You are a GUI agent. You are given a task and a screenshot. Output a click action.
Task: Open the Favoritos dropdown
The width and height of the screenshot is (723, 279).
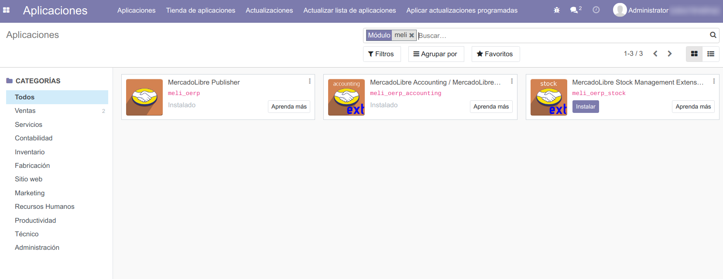coord(496,54)
